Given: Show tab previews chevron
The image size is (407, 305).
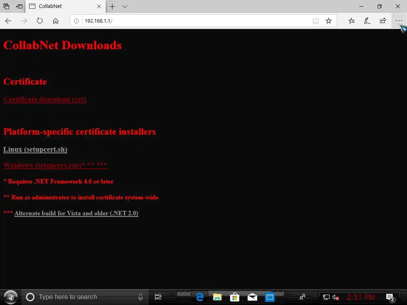Looking at the screenshot, I should pyautogui.click(x=125, y=6).
